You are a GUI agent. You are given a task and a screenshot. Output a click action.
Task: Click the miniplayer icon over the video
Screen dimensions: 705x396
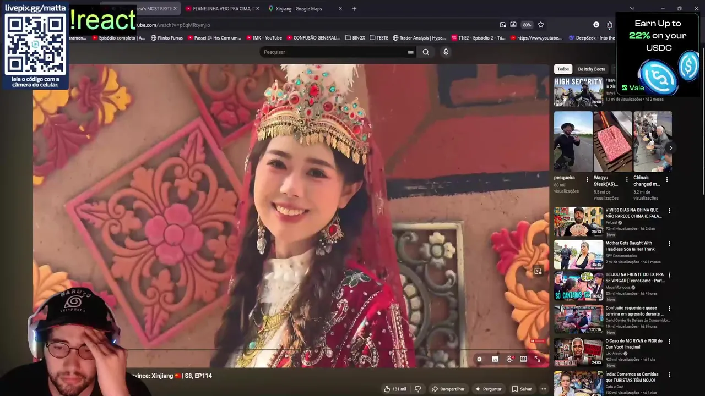[538, 271]
